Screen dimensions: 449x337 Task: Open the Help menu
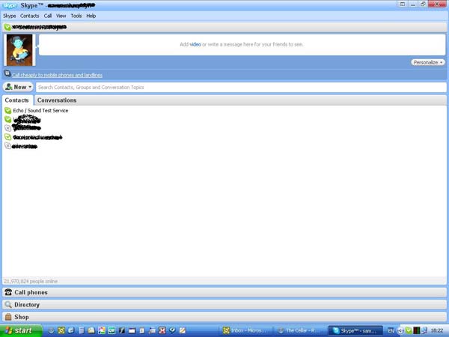[x=91, y=16]
